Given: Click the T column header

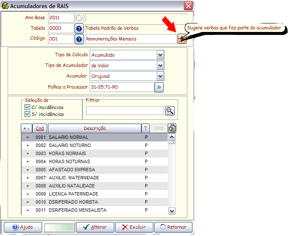Looking at the screenshot, I should click(145, 128).
